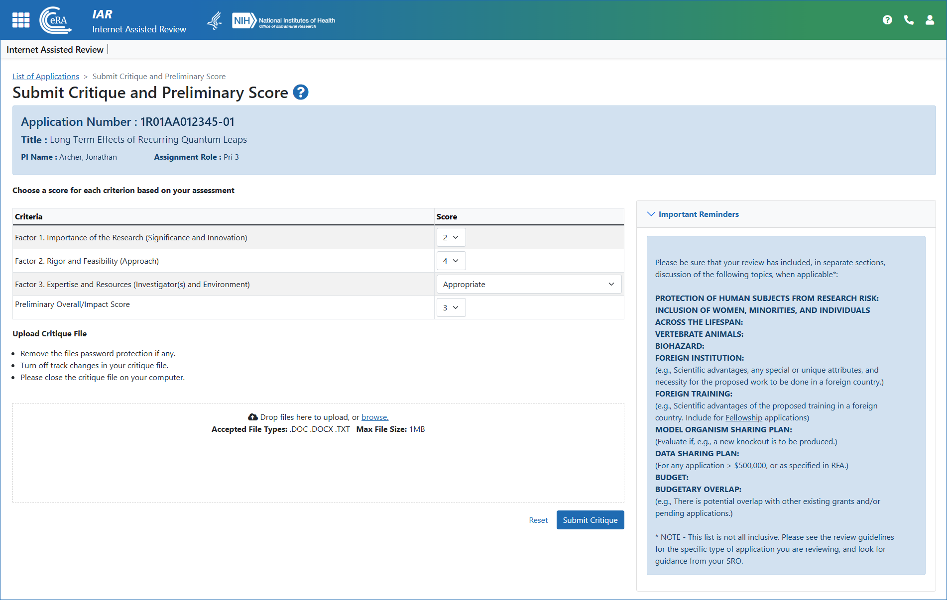
Task: Click the phone contact icon
Action: (909, 20)
